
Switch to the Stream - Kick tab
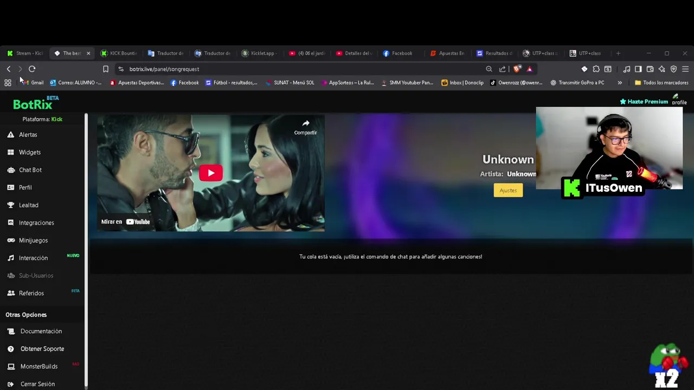tap(25, 53)
